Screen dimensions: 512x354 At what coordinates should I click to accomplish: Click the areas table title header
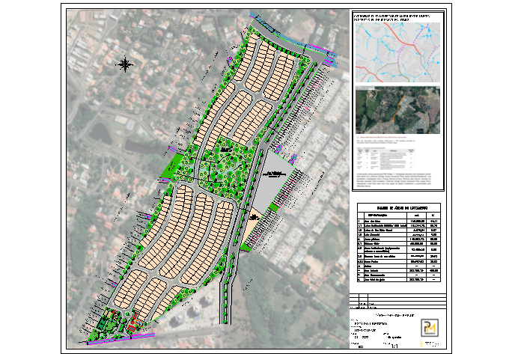401,207
